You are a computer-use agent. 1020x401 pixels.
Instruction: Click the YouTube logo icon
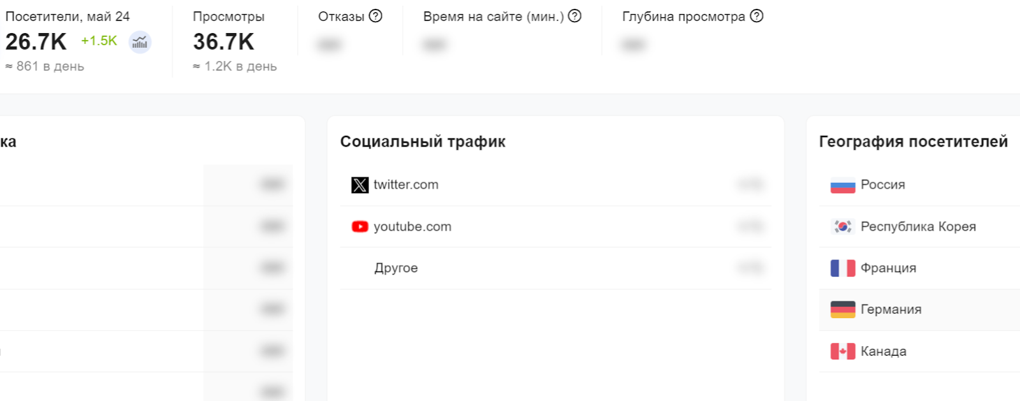point(360,226)
